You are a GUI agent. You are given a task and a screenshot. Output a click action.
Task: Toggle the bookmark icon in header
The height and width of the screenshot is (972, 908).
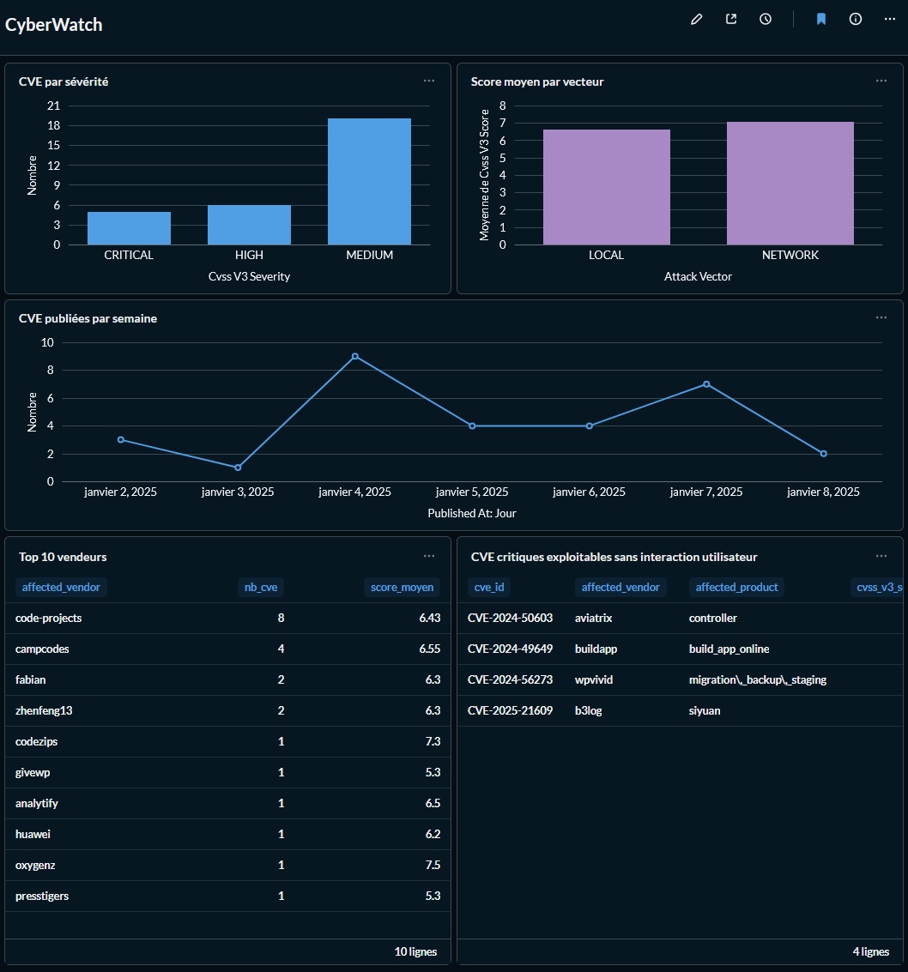click(x=821, y=19)
